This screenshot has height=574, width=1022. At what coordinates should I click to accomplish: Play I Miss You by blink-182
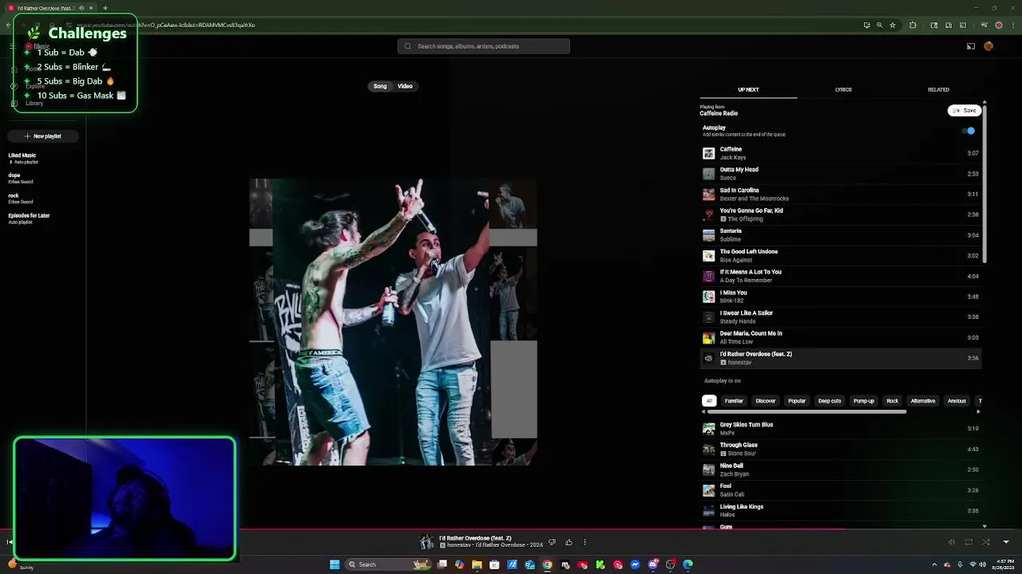840,297
